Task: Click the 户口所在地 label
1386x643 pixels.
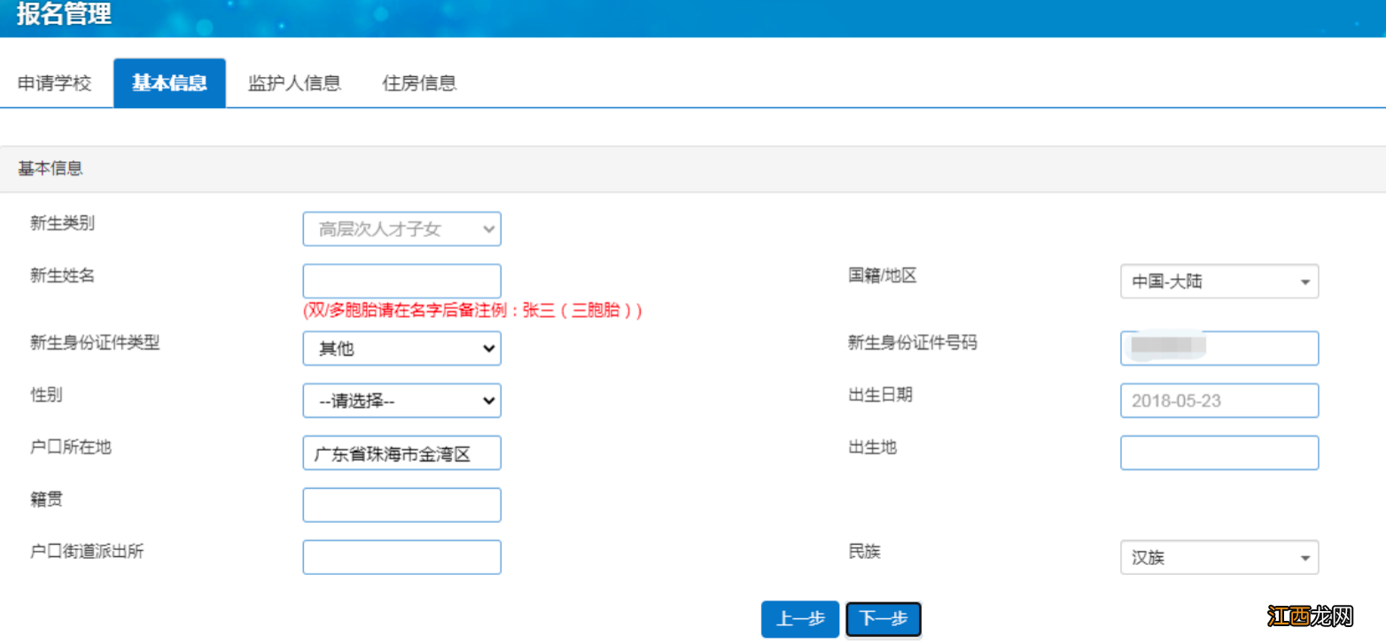Action: [71, 447]
